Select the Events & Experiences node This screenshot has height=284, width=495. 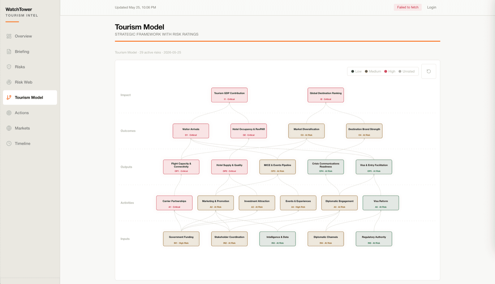[298, 203]
